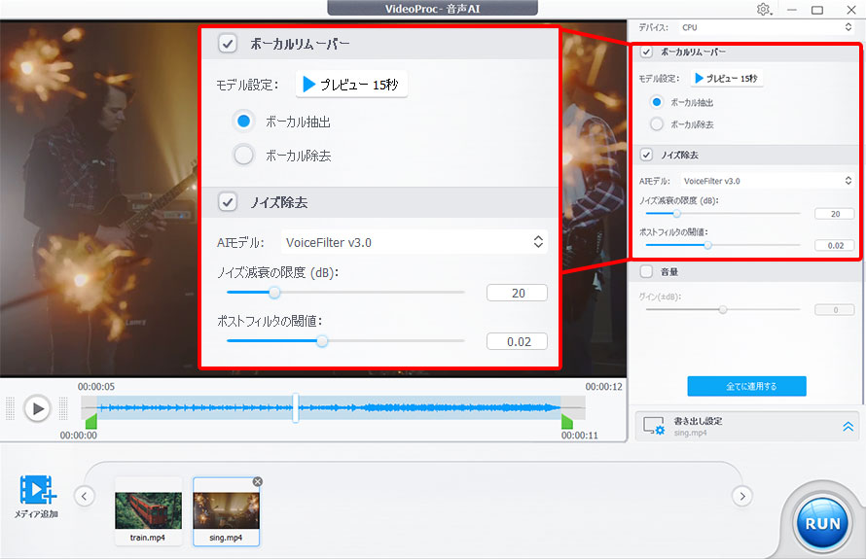Click the 00:00:12 timestamp label
This screenshot has width=866, height=559.
coord(603,387)
